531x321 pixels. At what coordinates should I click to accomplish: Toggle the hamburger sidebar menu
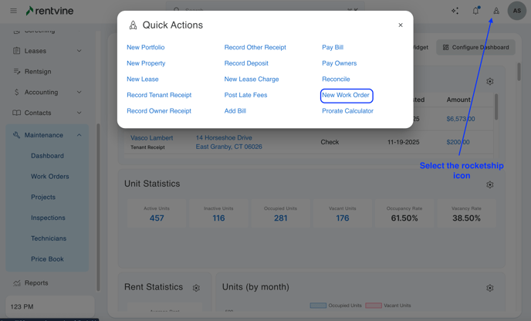pos(13,11)
